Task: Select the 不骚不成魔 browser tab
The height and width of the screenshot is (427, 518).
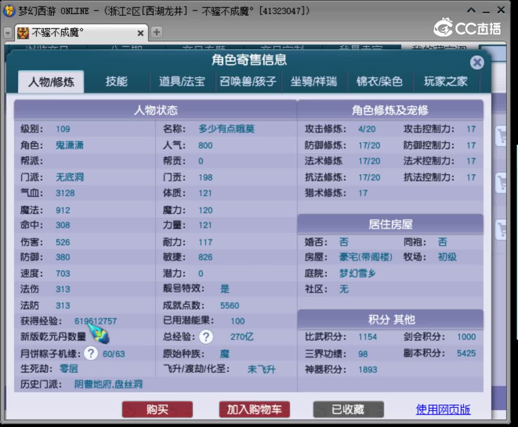Action: click(81, 33)
